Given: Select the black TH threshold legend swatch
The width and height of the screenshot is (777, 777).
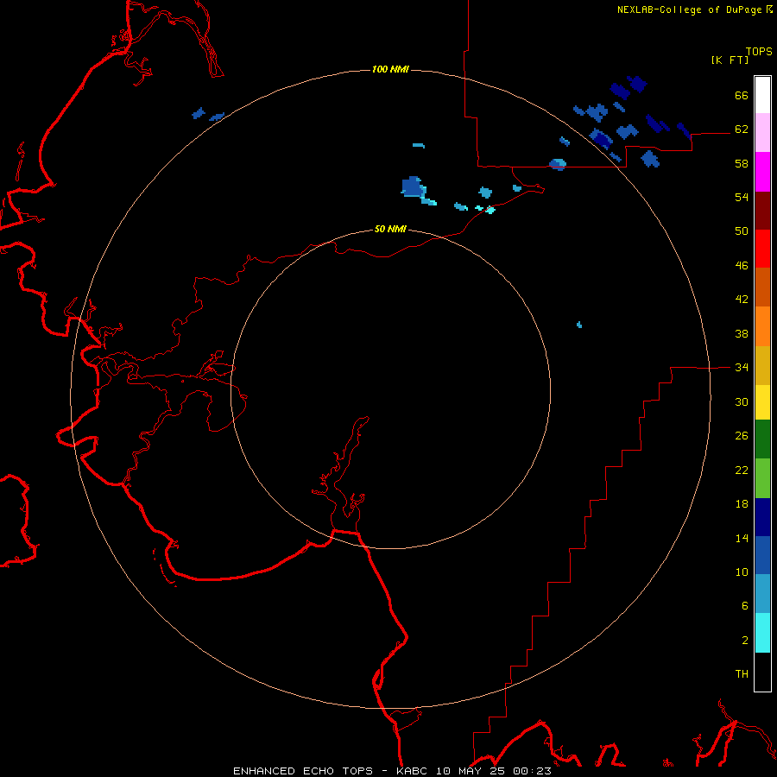Looking at the screenshot, I should coord(762,672).
